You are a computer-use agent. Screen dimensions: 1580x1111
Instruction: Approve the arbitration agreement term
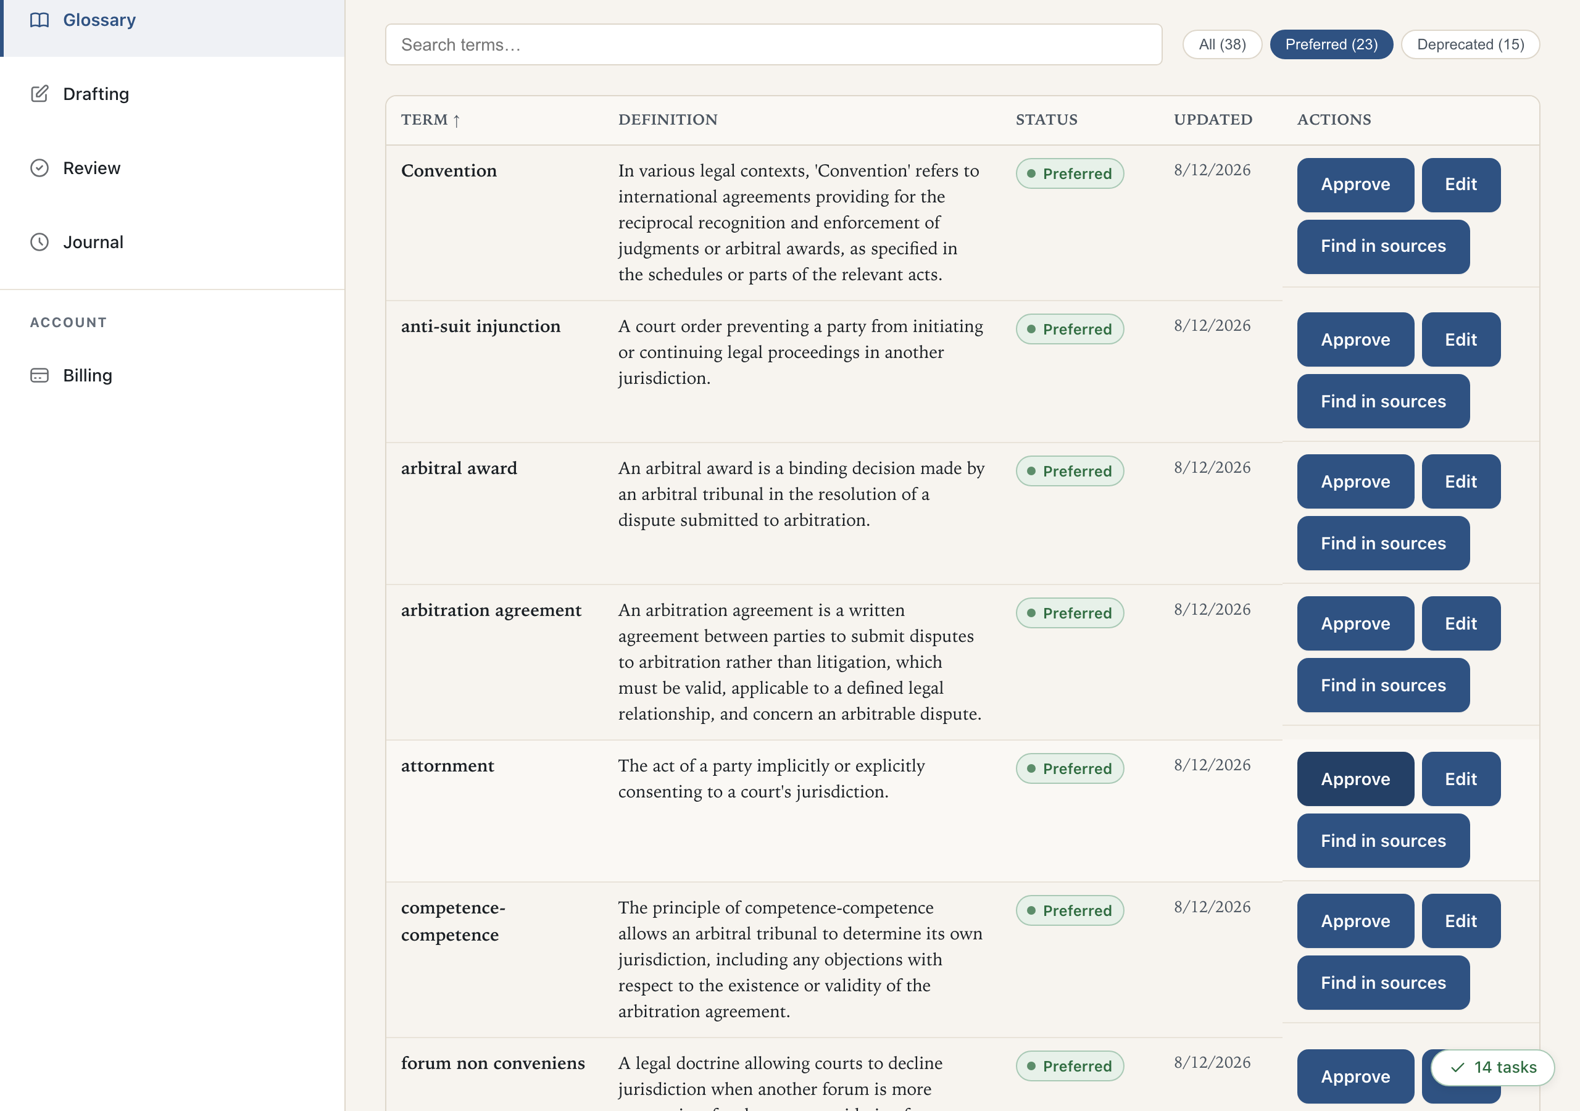(1355, 623)
